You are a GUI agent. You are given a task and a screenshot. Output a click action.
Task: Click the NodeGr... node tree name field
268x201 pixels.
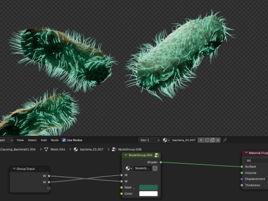[142, 169]
